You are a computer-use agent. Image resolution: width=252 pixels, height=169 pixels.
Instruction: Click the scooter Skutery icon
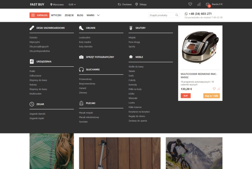pyautogui.click(x=131, y=28)
